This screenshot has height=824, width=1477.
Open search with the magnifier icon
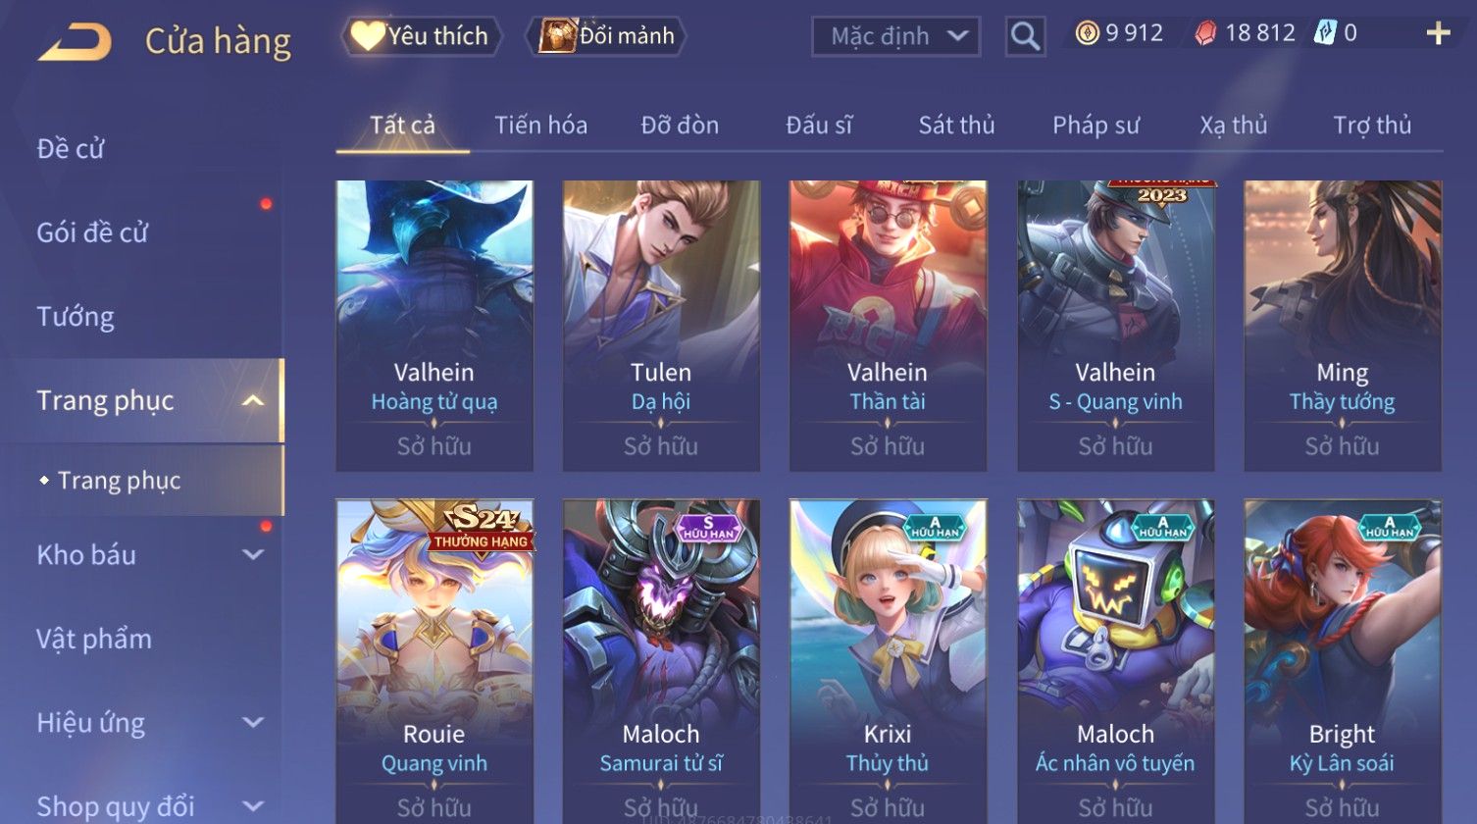pos(1025,36)
